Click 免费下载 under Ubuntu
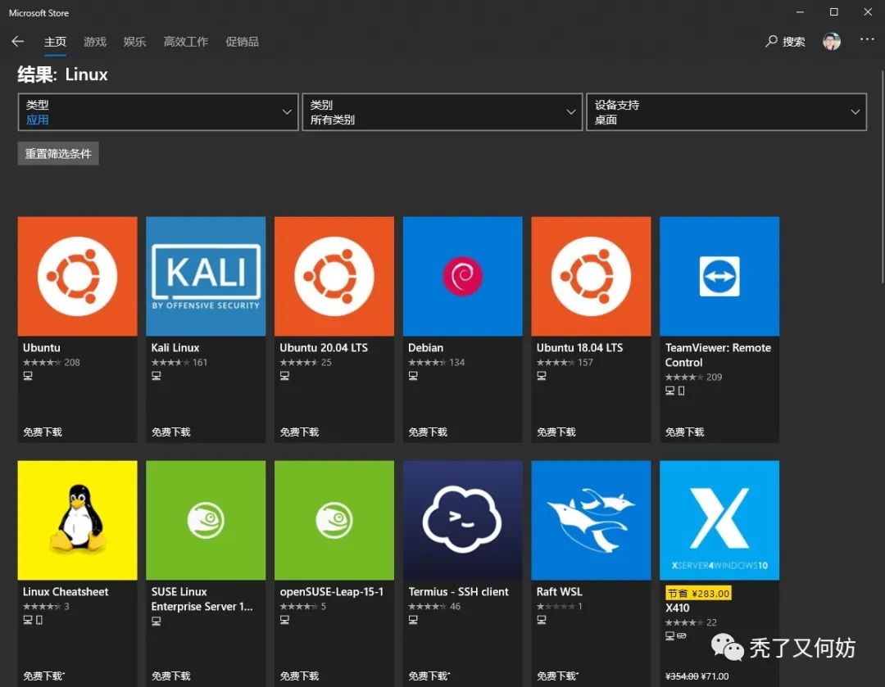The image size is (885, 687). 43,432
